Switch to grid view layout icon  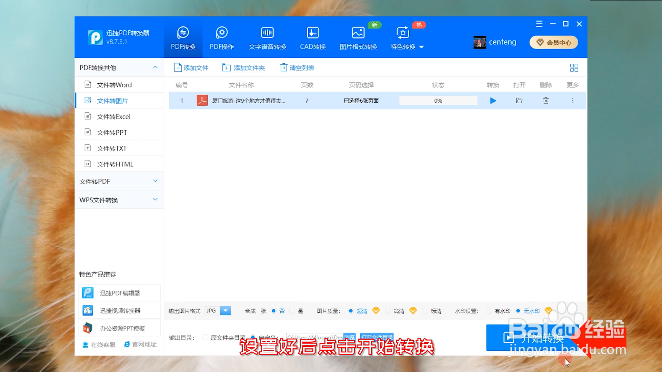tap(574, 68)
